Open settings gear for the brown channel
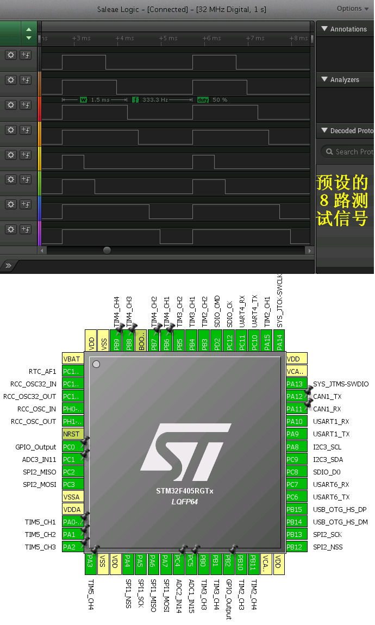The height and width of the screenshot is (625, 375). pyautogui.click(x=11, y=80)
